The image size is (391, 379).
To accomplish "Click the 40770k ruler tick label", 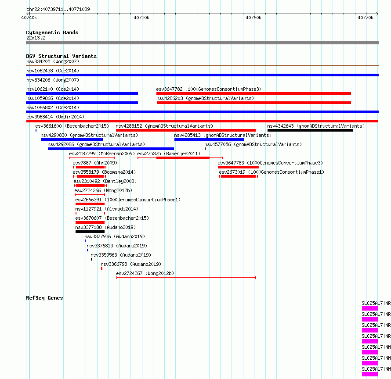I will (x=366, y=18).
